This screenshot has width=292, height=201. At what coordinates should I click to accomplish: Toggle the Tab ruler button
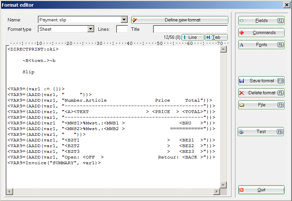(216, 37)
